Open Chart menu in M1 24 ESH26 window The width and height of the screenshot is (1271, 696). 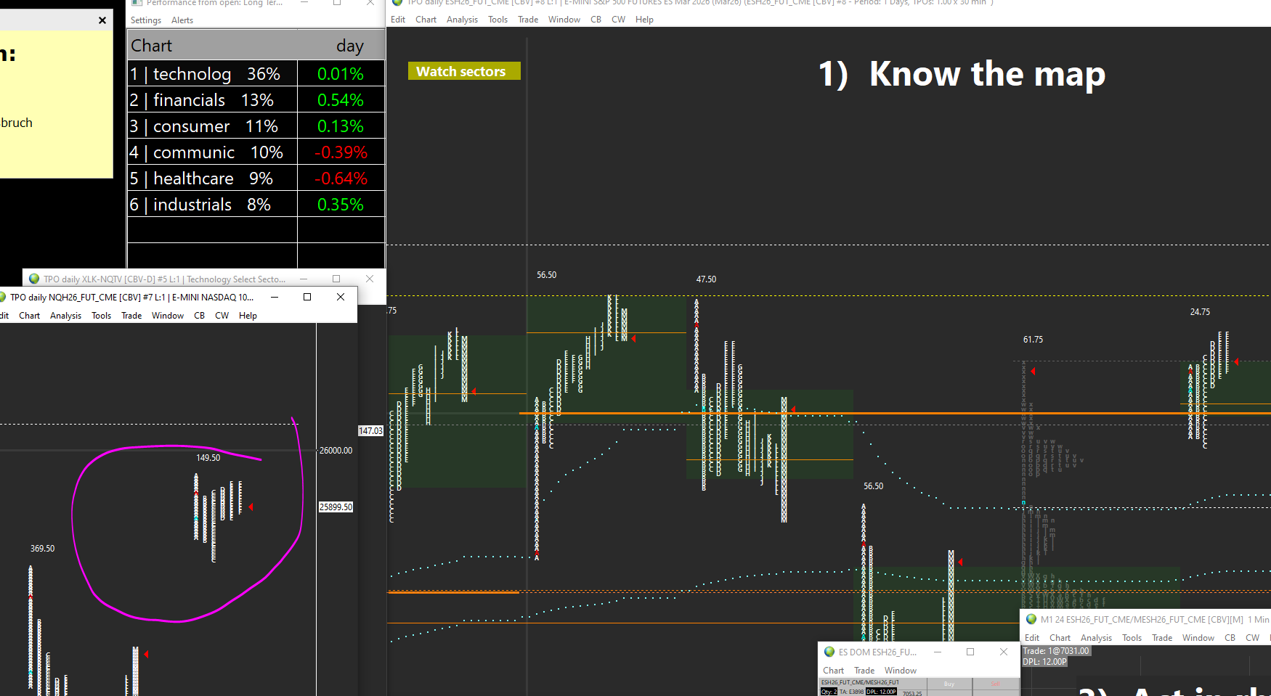1060,638
